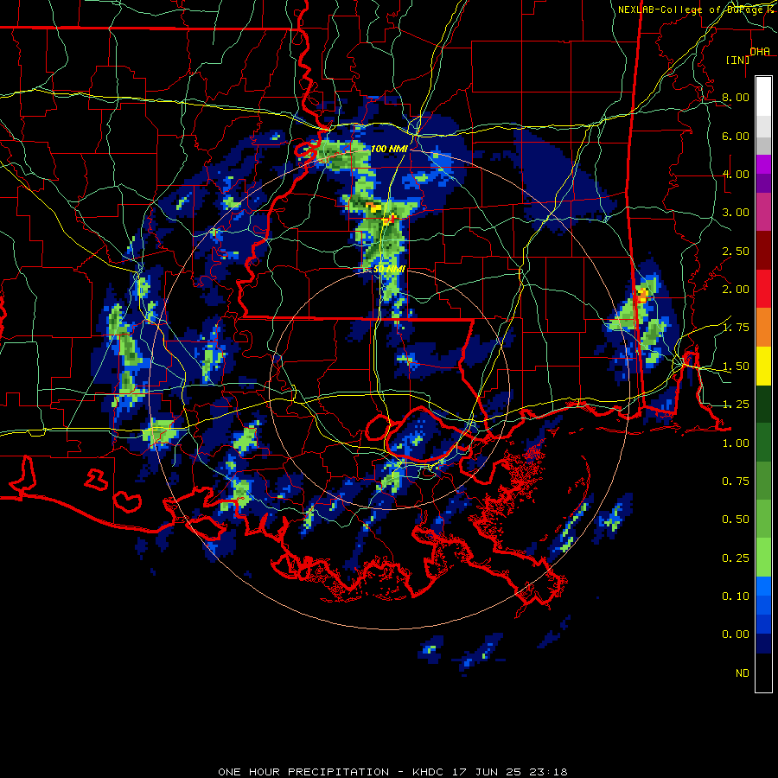Pick the yellow swatch in the legend
This screenshot has width=778, height=778.
pyautogui.click(x=763, y=367)
